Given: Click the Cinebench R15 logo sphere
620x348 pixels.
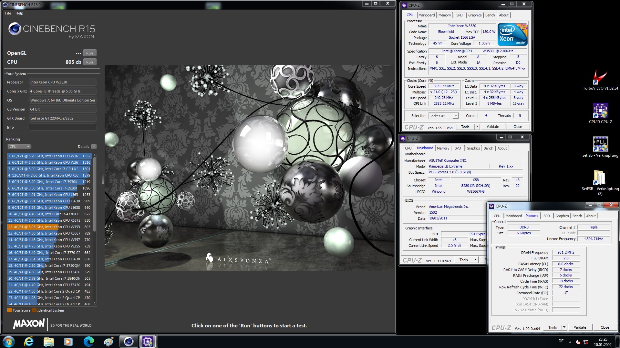Looking at the screenshot, I should [x=15, y=29].
